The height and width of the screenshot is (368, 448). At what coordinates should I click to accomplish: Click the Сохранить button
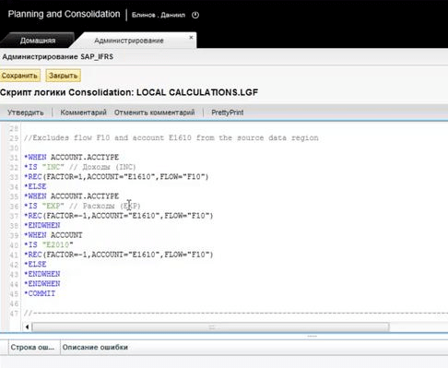point(19,76)
